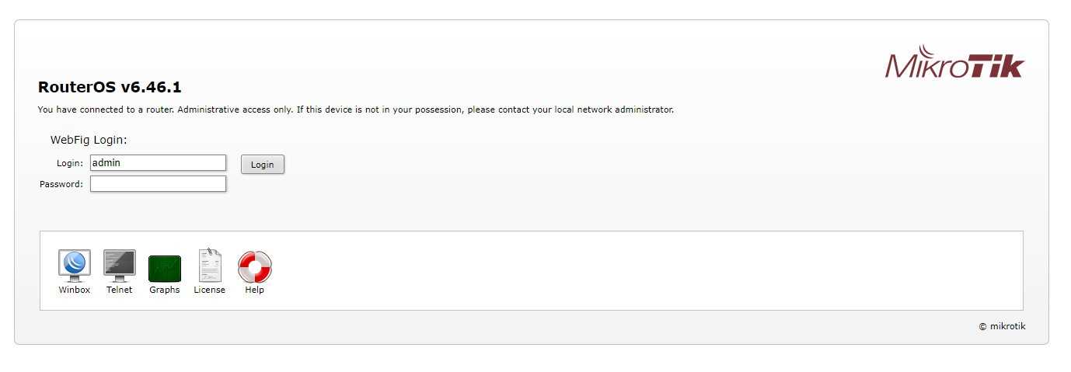This screenshot has height=372, width=1071.
Task: Select the Help text label
Action: (255, 290)
